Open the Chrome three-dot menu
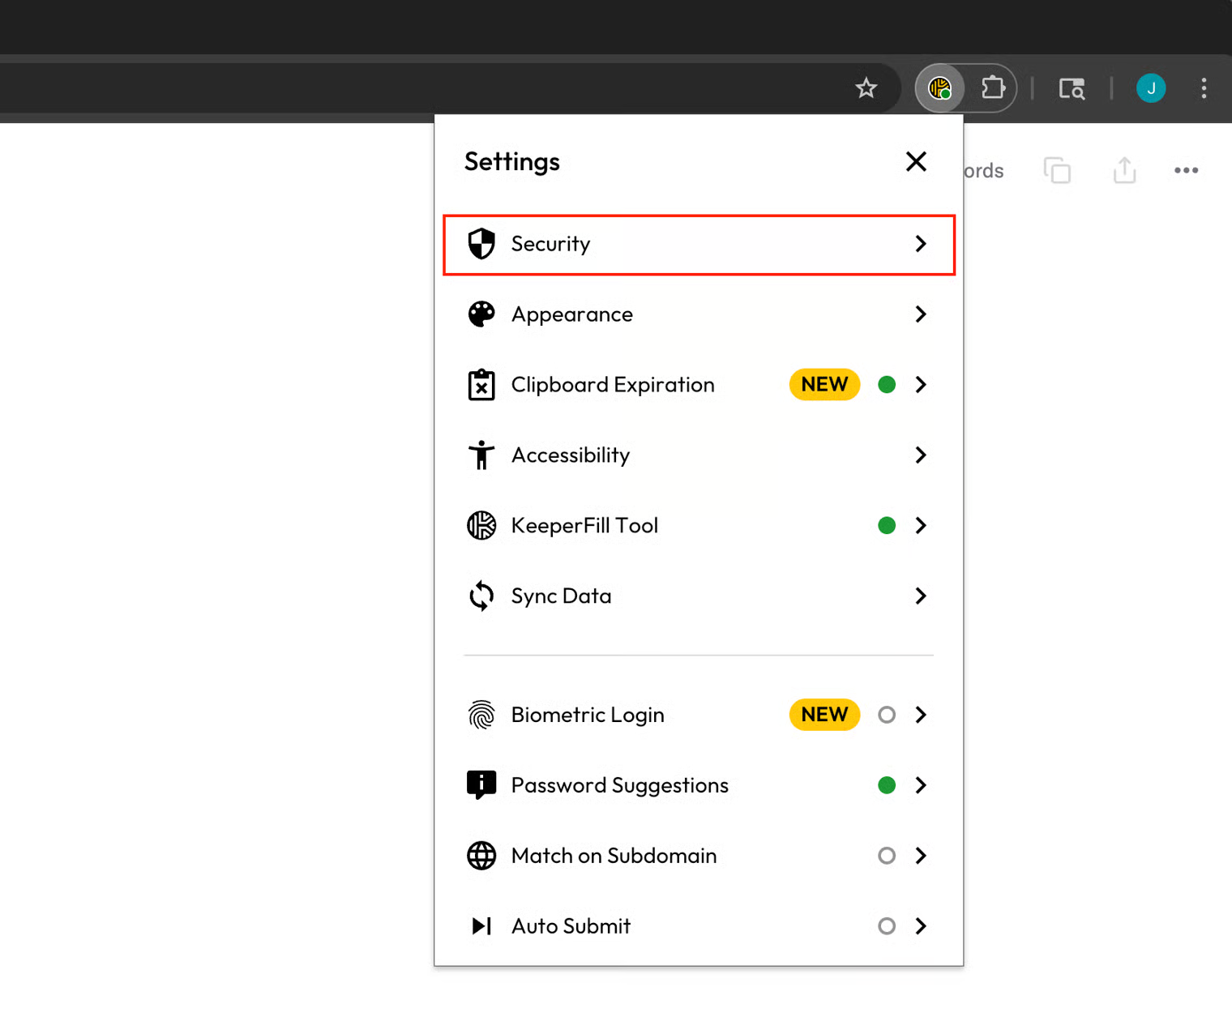Image resolution: width=1232 pixels, height=1017 pixels. [1204, 88]
